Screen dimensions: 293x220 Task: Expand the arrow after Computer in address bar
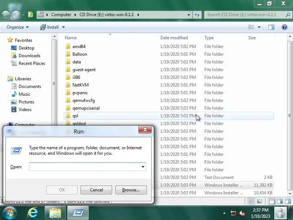click(x=75, y=15)
